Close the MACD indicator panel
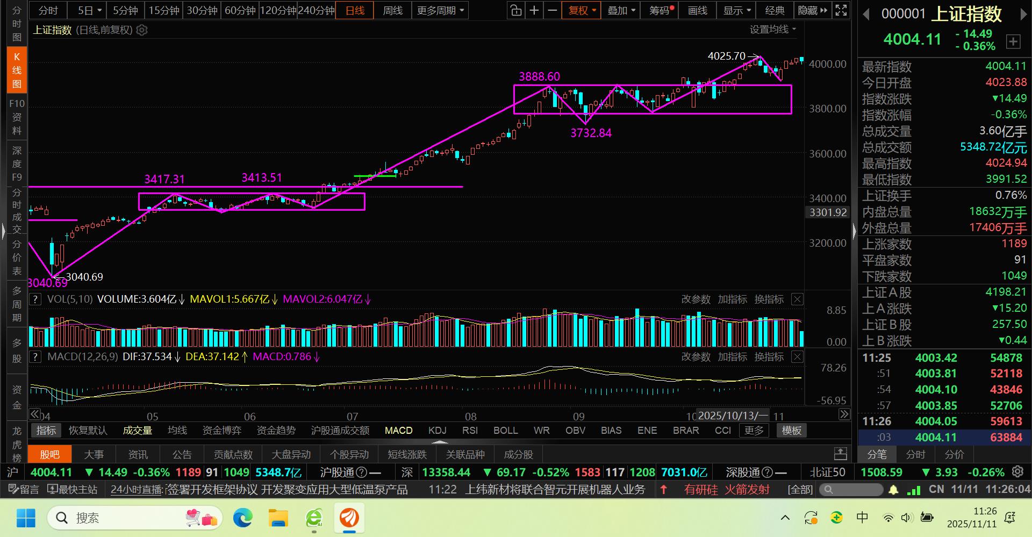This screenshot has height=537, width=1032. point(797,356)
